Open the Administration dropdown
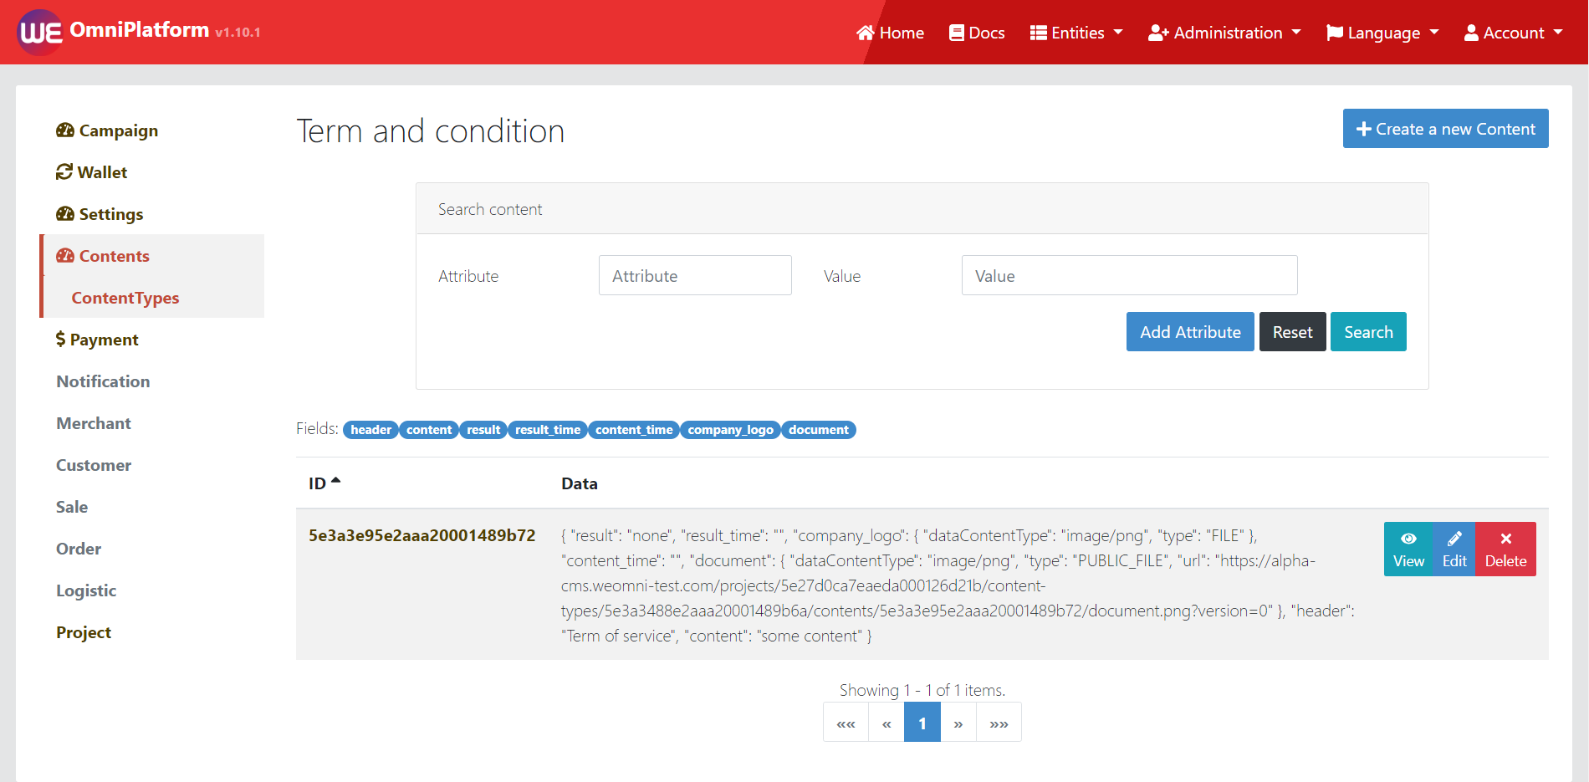This screenshot has width=1589, height=782. coord(1224,33)
